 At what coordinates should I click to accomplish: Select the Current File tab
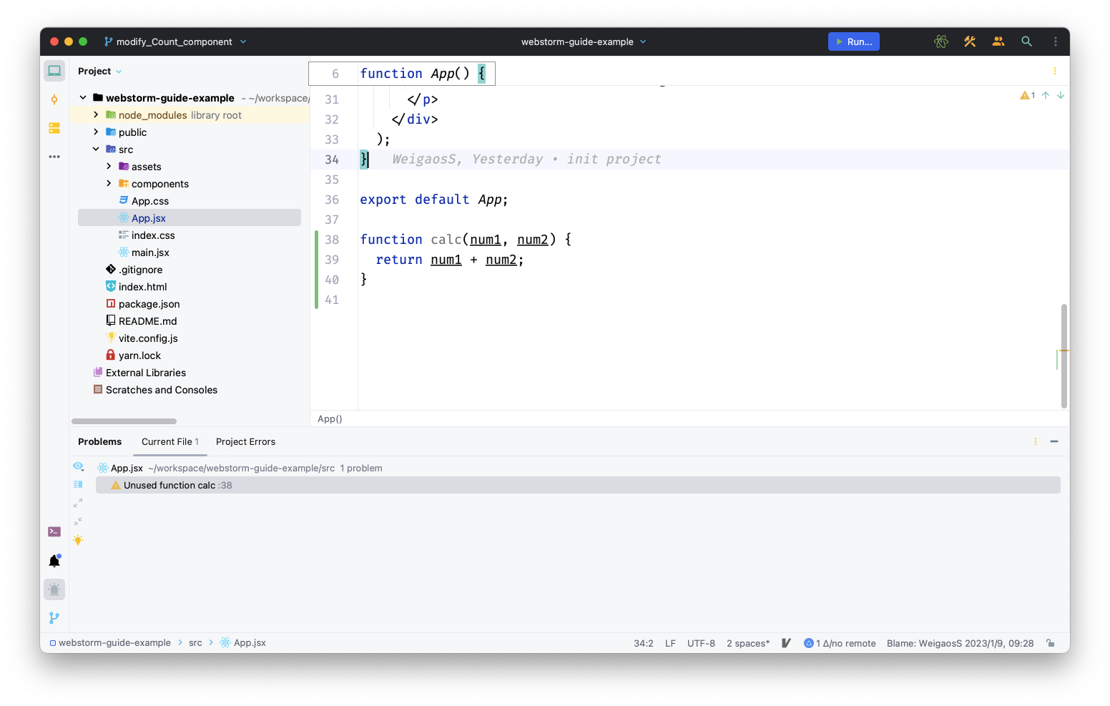click(x=170, y=441)
